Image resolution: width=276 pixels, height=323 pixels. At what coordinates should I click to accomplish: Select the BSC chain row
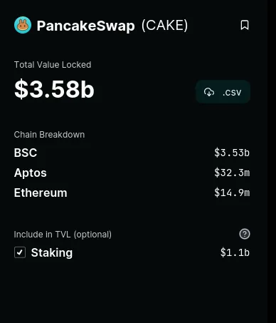coord(132,153)
